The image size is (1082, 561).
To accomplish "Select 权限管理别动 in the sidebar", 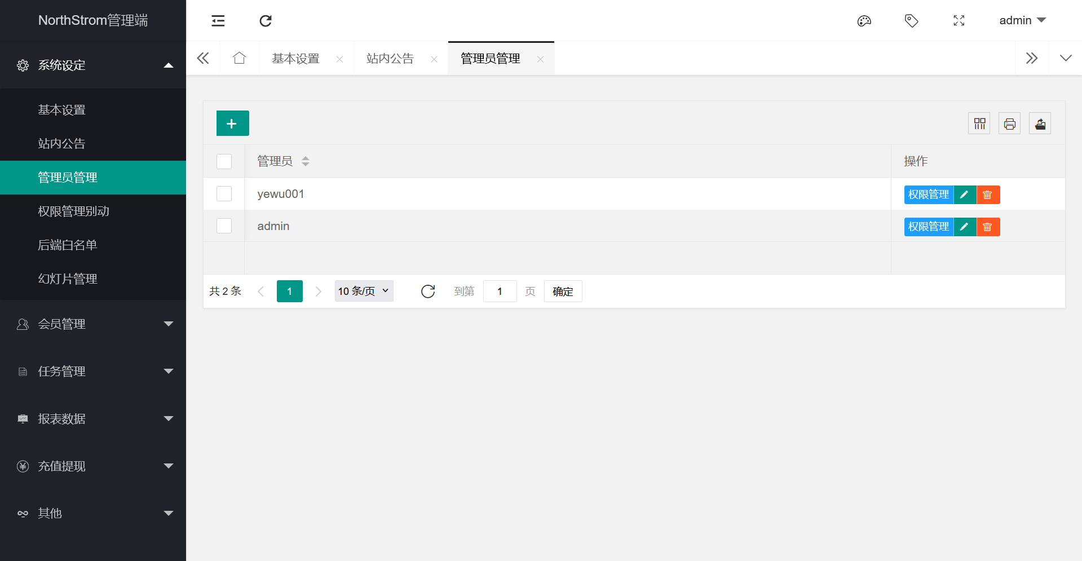I will tap(74, 211).
